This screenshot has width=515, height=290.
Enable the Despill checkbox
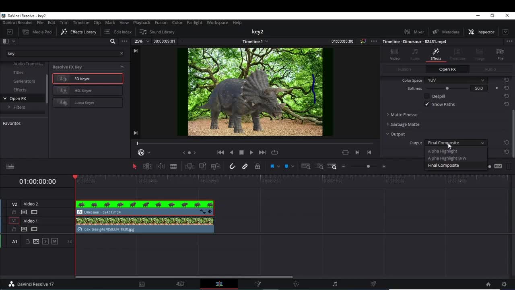tap(427, 96)
